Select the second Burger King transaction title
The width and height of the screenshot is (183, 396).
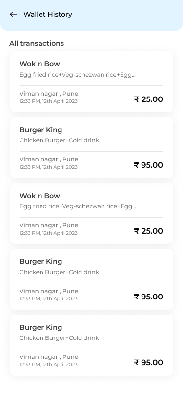point(41,261)
